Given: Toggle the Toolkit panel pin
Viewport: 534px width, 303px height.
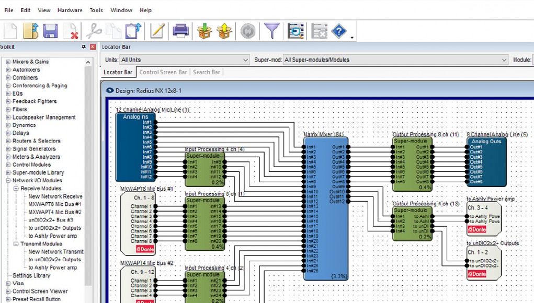Looking at the screenshot, I should [x=84, y=47].
